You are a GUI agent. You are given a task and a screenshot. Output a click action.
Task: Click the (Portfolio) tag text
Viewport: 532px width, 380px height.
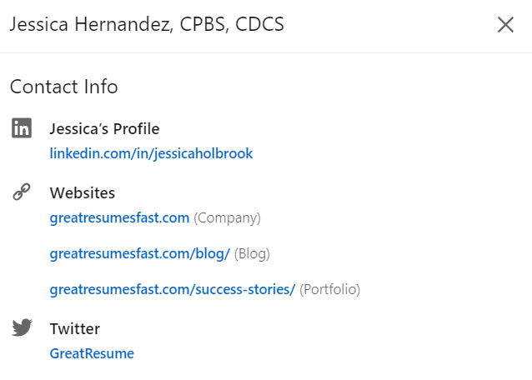pos(329,290)
